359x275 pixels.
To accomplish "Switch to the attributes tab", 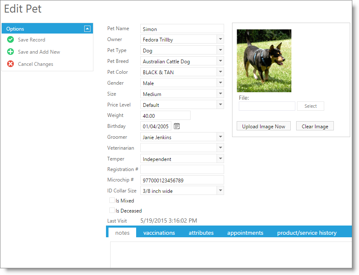I will point(201,233).
